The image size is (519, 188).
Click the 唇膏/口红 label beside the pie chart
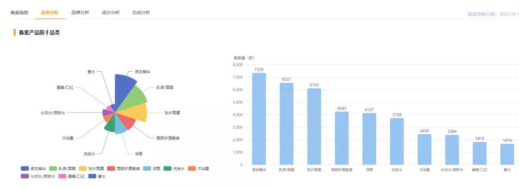tap(65, 88)
